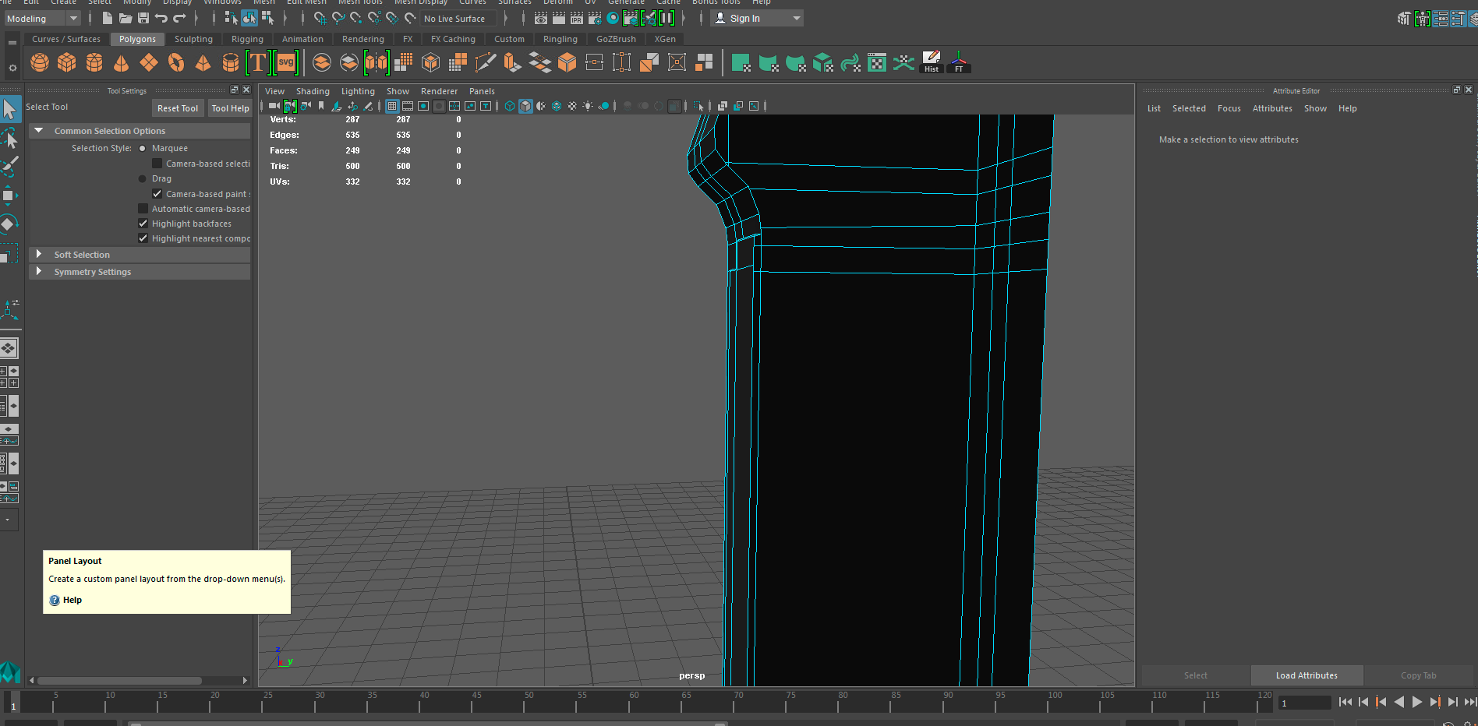The image size is (1478, 726).
Task: Switch to the Sculpting shelf tab
Action: point(193,39)
